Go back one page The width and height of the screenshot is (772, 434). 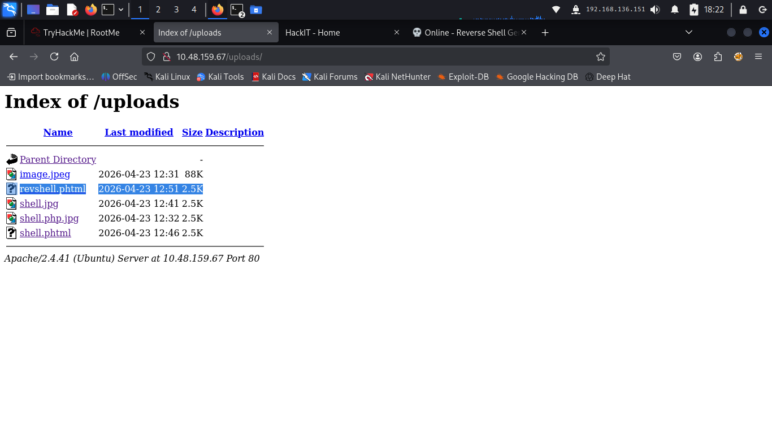click(14, 57)
